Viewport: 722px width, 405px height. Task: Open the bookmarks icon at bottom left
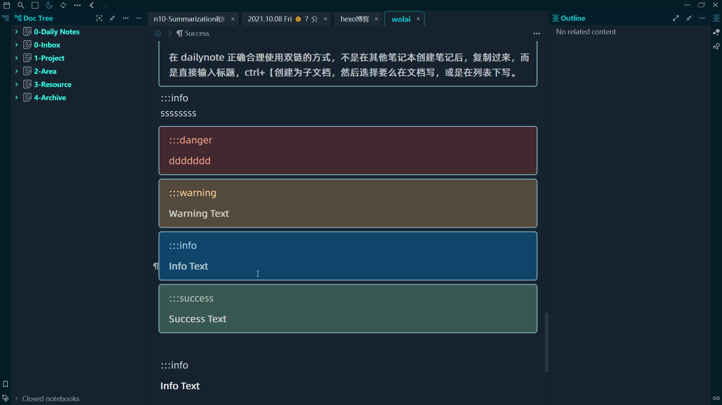coord(5,384)
